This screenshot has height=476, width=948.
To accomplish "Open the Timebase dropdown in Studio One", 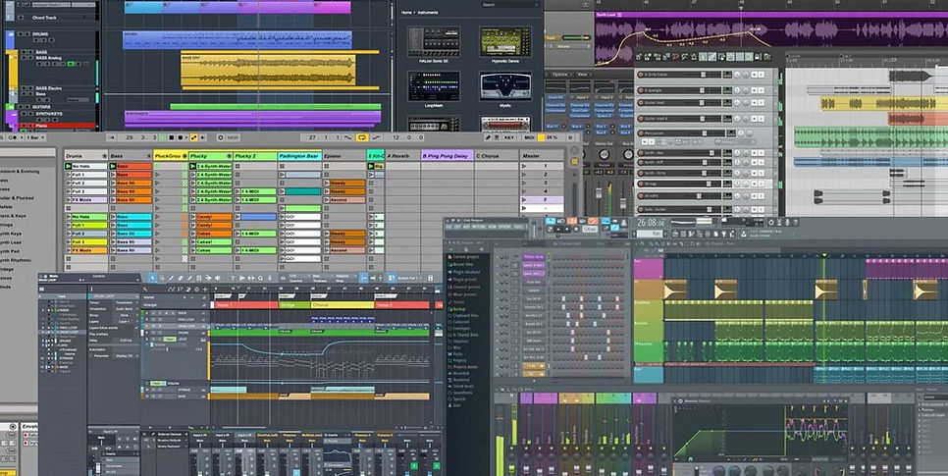I will 322,278.
